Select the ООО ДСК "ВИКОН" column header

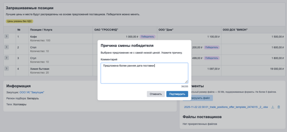(235, 30)
